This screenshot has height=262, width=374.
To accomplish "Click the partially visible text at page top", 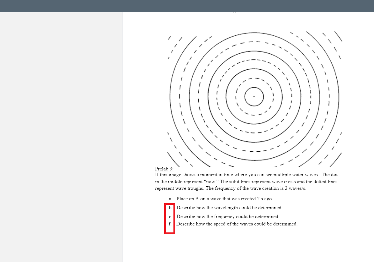I will click(235, 12).
